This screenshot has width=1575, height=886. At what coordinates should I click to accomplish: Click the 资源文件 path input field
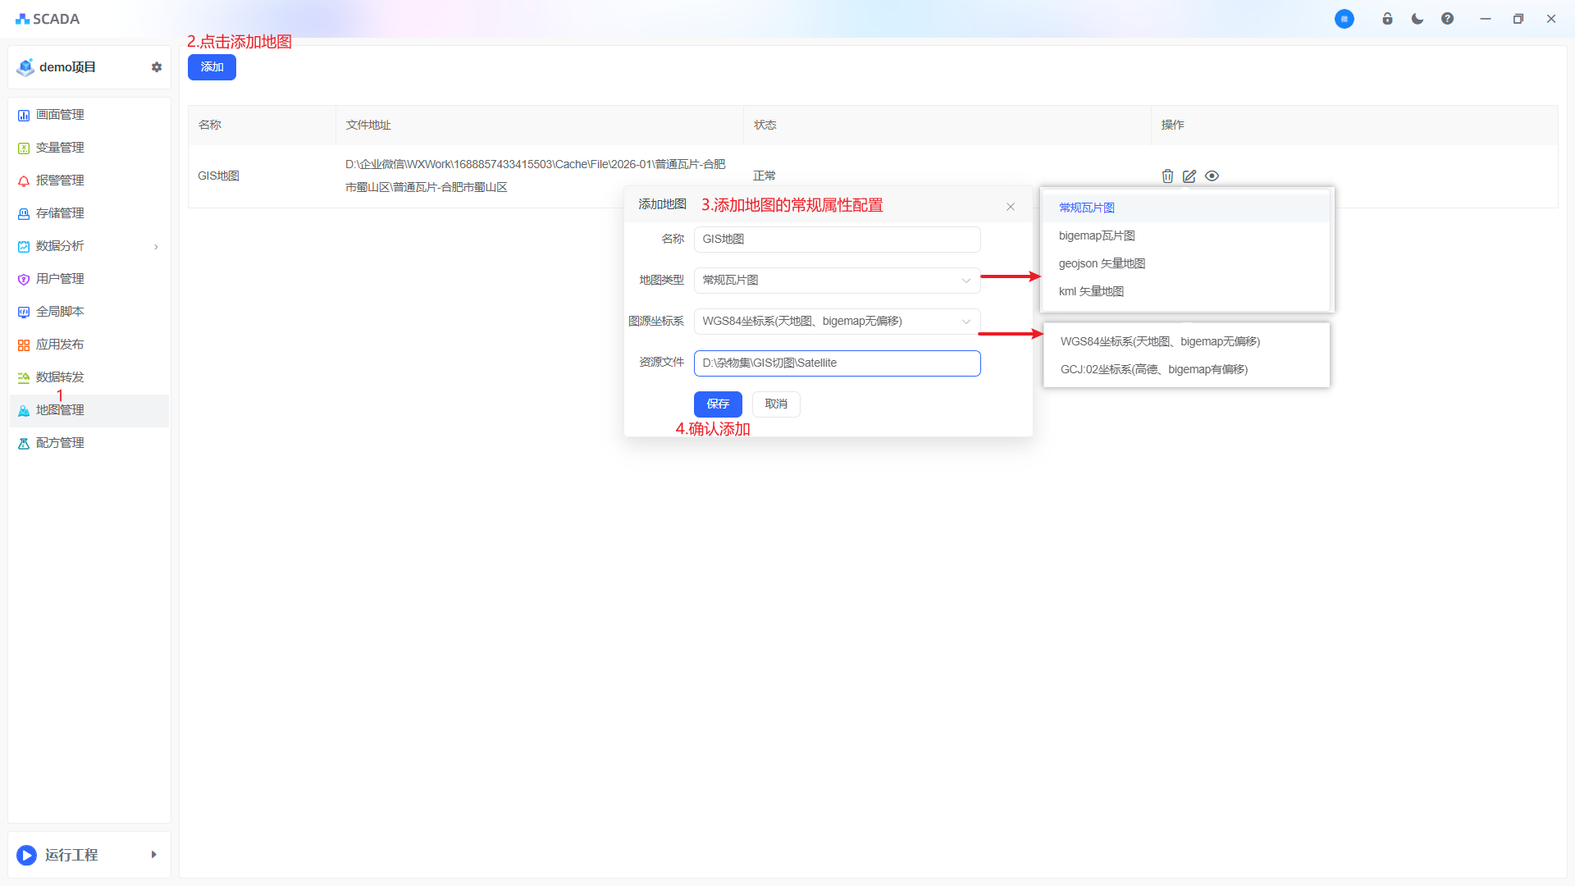837,363
